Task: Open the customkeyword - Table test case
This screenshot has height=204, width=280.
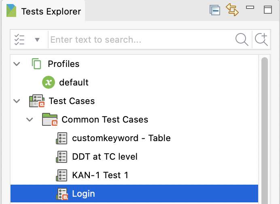Action: pyautogui.click(x=121, y=138)
